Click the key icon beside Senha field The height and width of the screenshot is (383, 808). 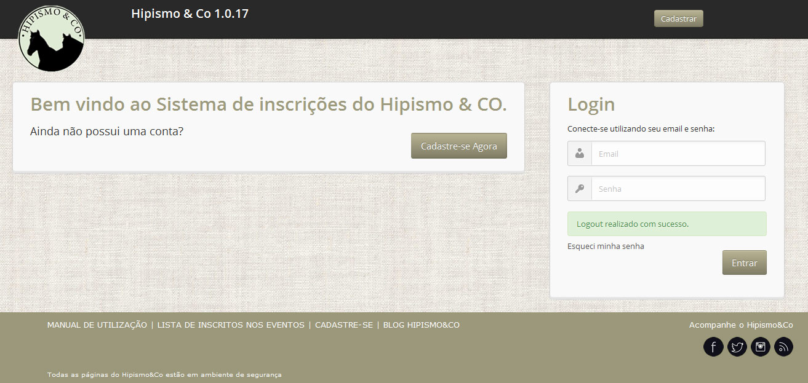pos(580,189)
